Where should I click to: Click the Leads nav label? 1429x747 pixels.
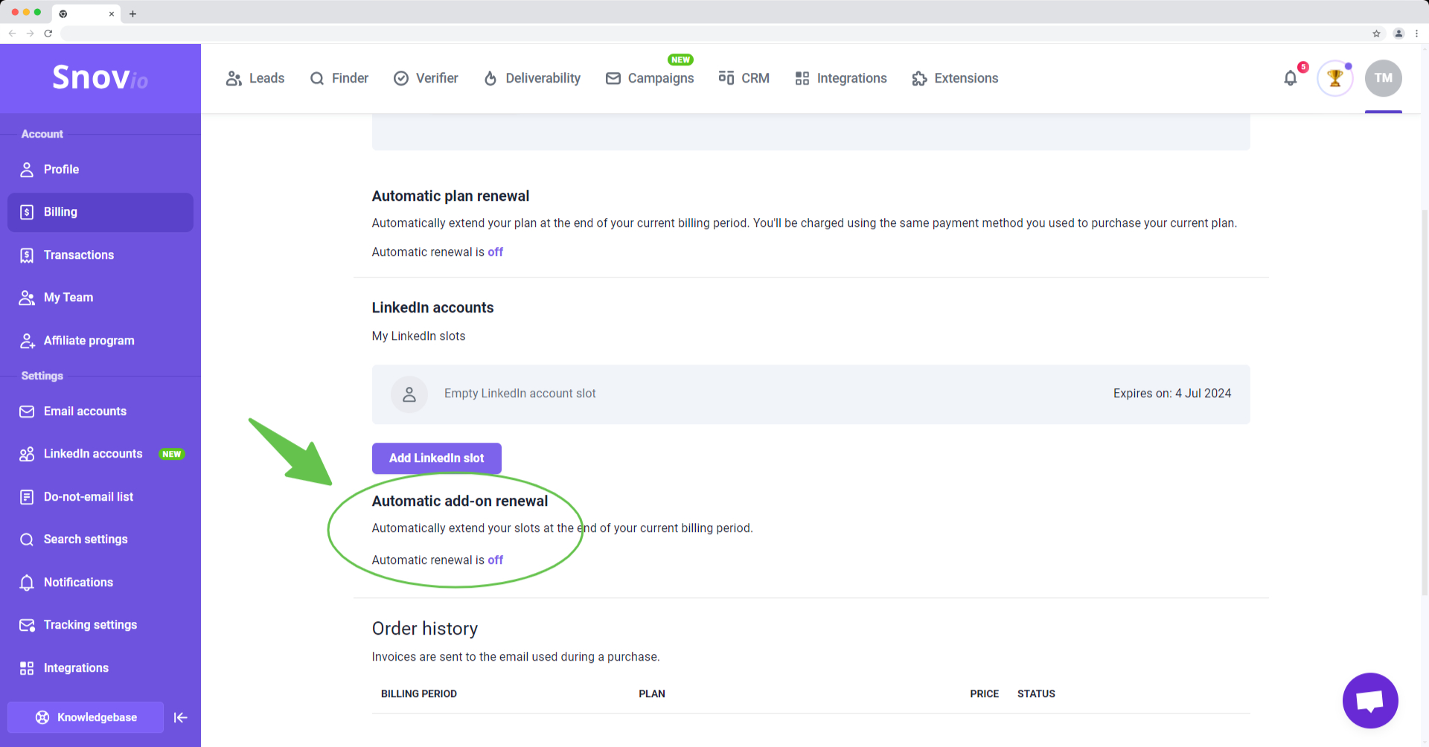pyautogui.click(x=266, y=78)
